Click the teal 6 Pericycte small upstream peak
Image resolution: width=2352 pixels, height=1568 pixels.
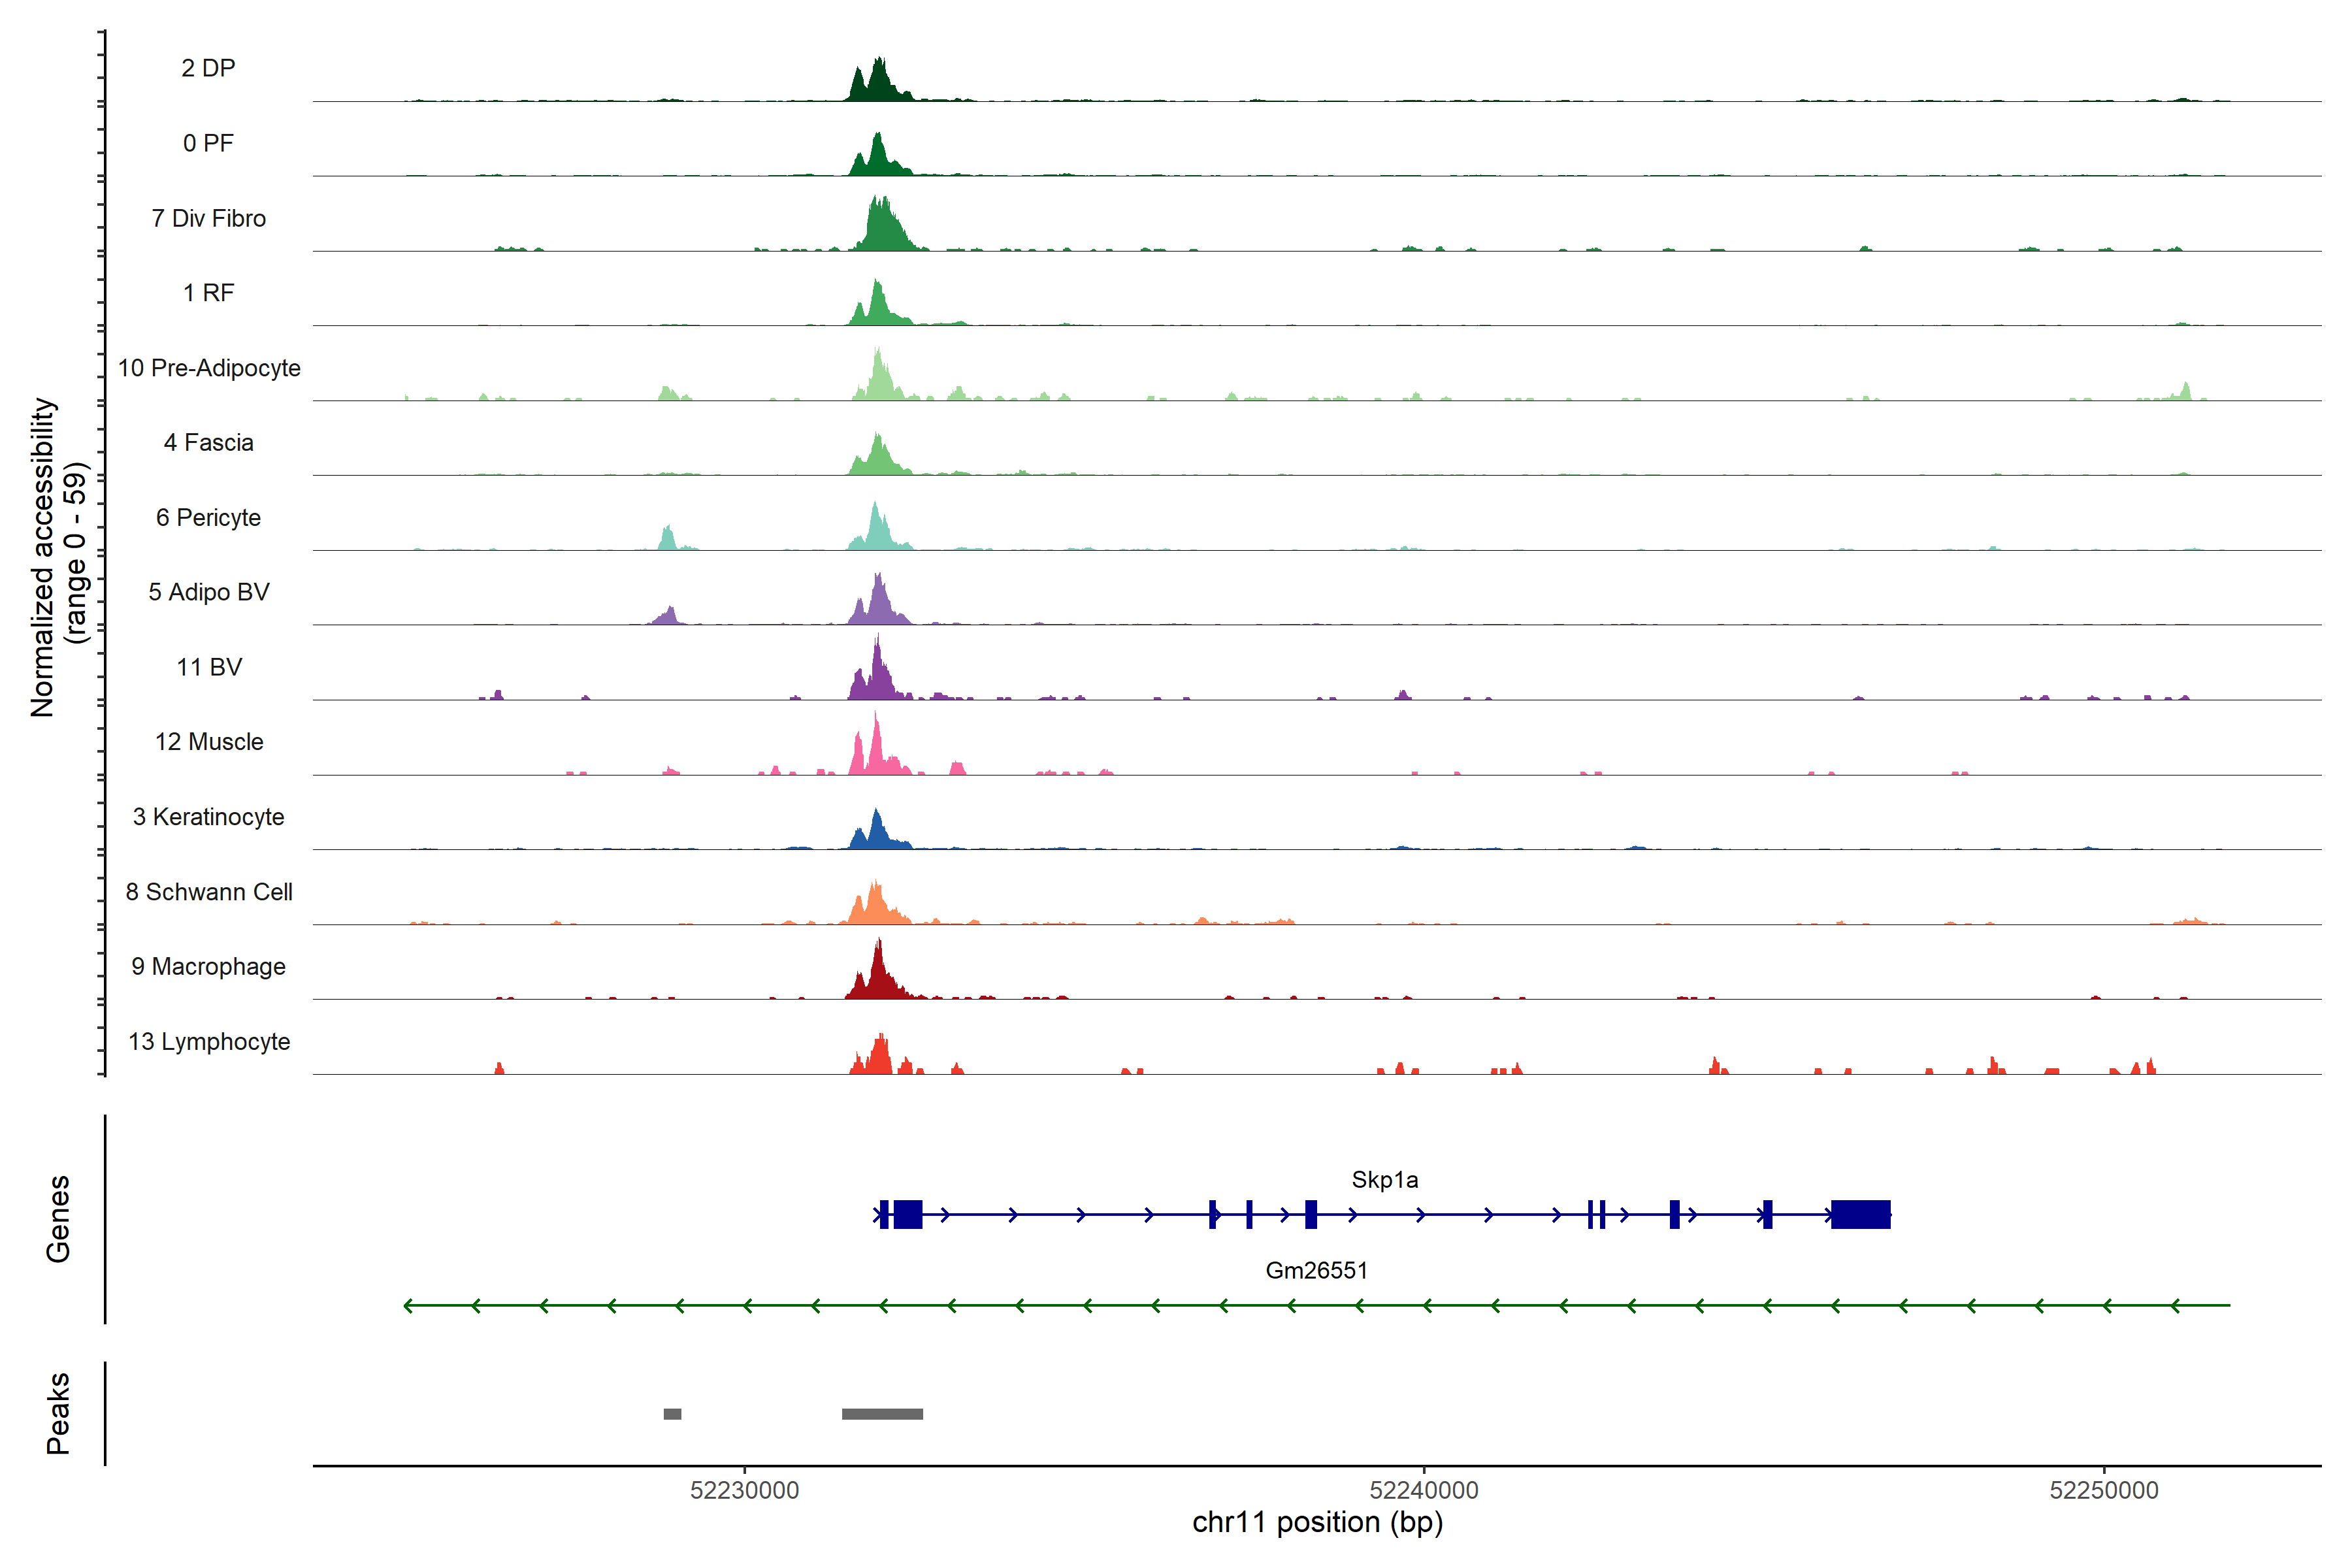(x=668, y=539)
